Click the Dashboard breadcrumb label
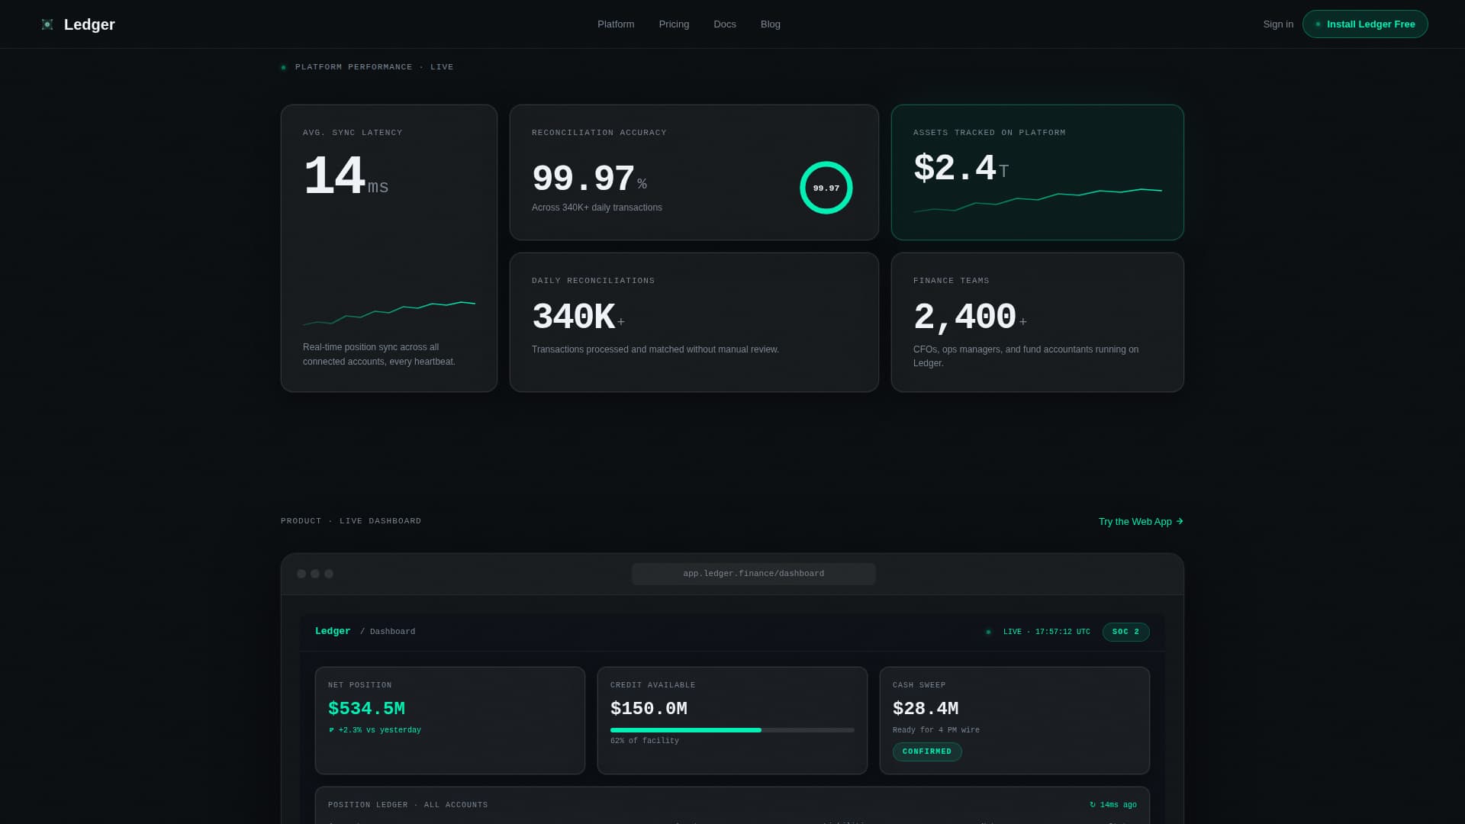Screen dimensions: 1465x824 coord(392,632)
